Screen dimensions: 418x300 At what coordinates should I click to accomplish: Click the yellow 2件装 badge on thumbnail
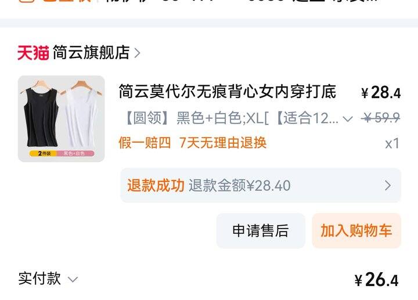tap(44, 153)
